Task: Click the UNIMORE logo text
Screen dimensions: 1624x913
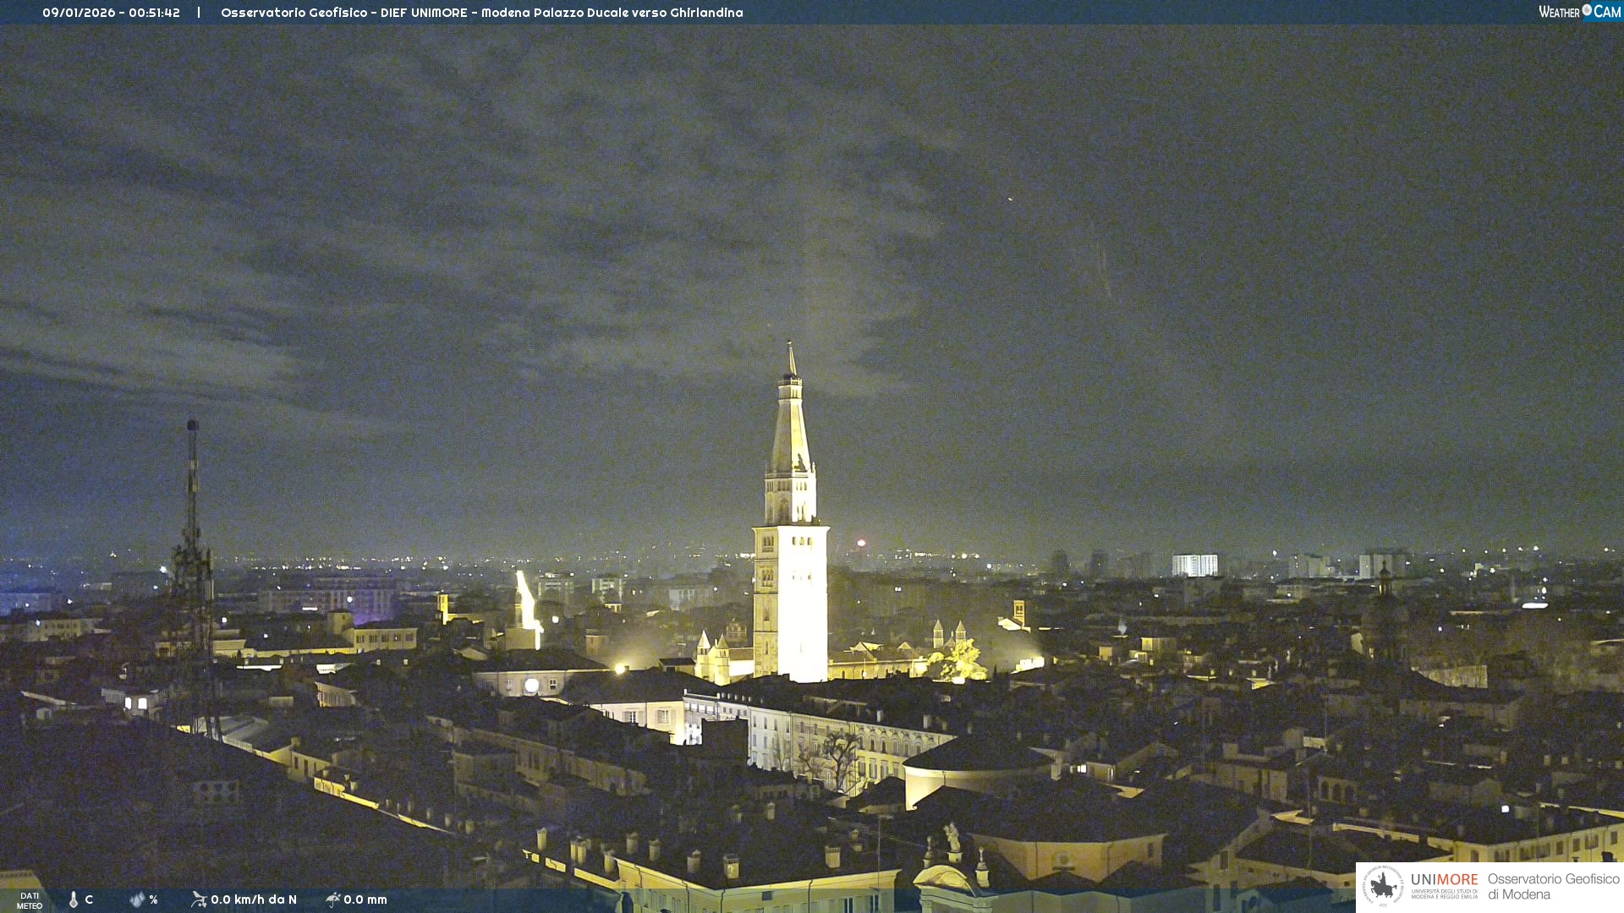Action: [1444, 880]
